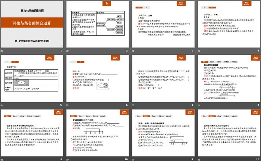Click the star icon under slide 1
The width and height of the screenshot is (261, 161).
click(2, 51)
